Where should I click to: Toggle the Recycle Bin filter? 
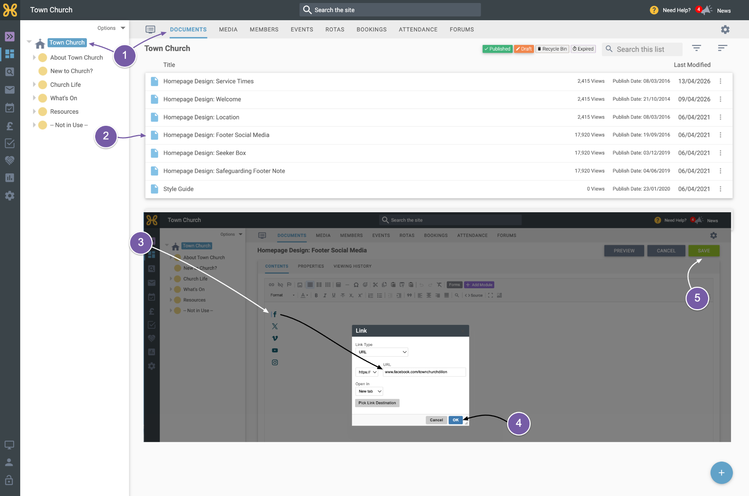tap(552, 49)
